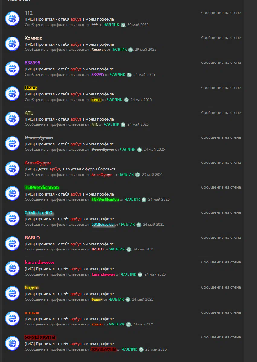Image resolution: width=257 pixels, height=362 pixels.
Task: Click ЧАЛЛИК author name in кошак row
Action: [x=117, y=324]
